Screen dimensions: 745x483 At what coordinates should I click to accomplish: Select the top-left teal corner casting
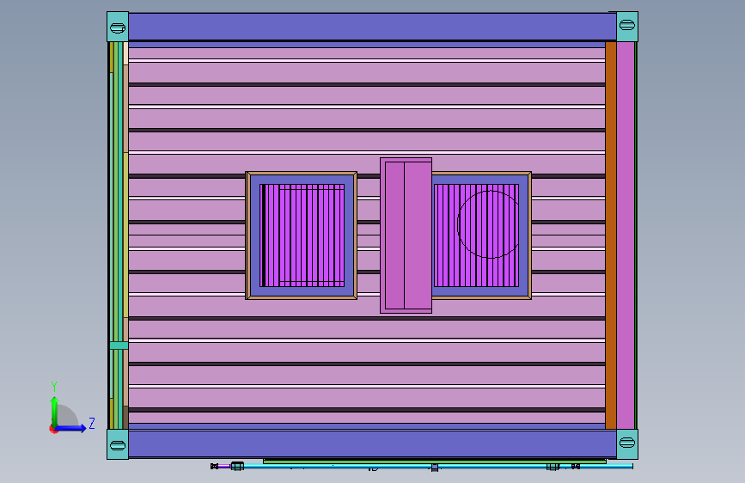tap(118, 27)
